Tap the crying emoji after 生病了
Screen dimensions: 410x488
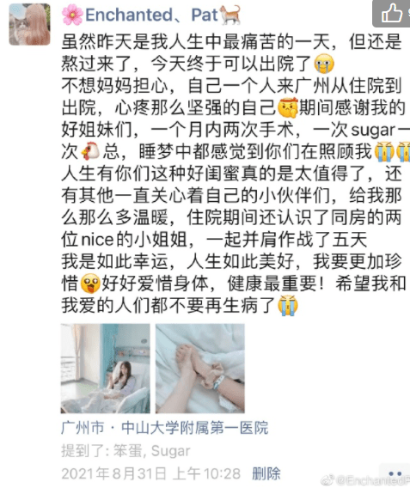click(x=288, y=306)
